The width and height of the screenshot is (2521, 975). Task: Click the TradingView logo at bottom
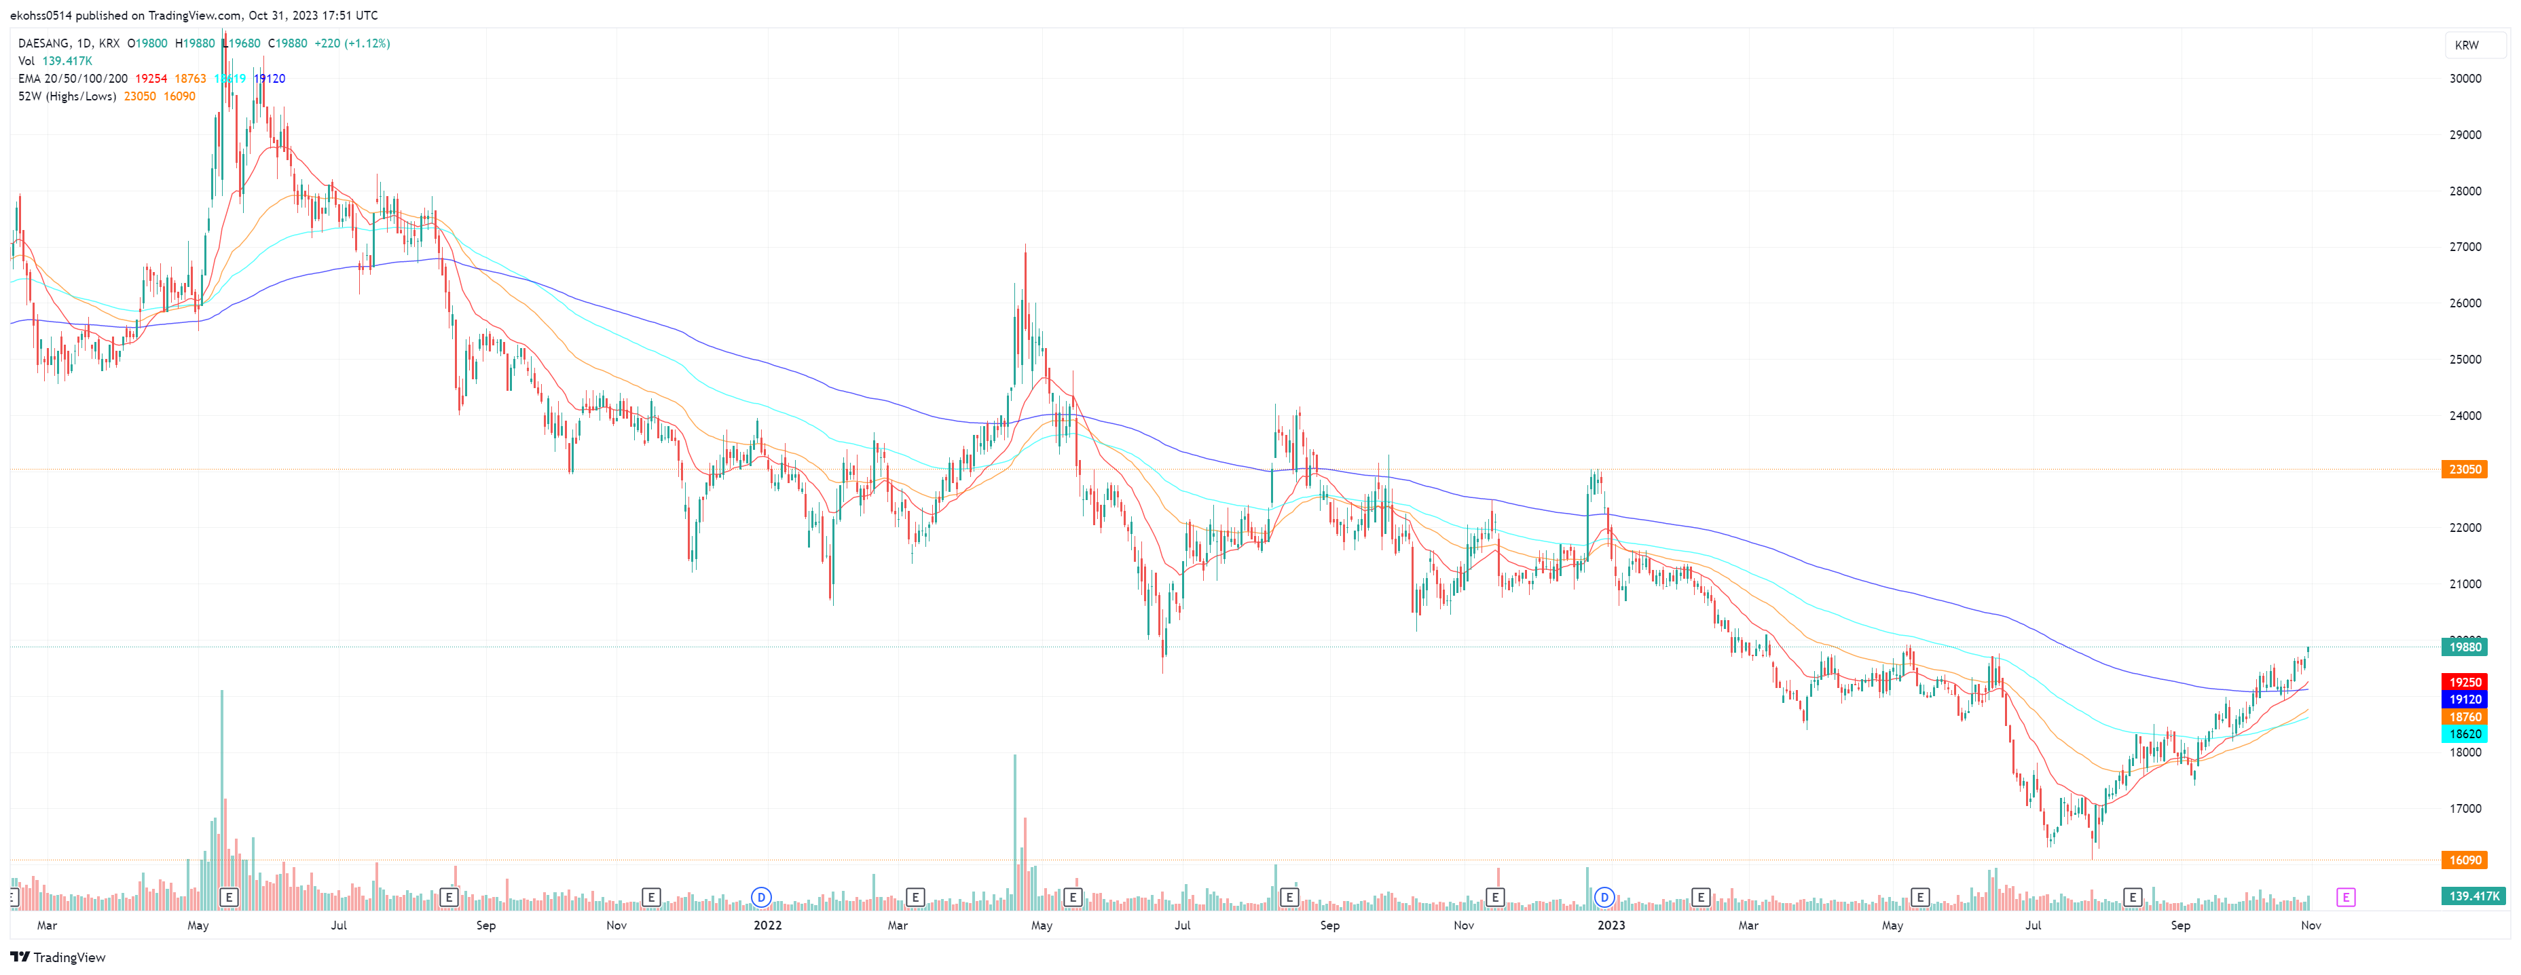point(58,957)
